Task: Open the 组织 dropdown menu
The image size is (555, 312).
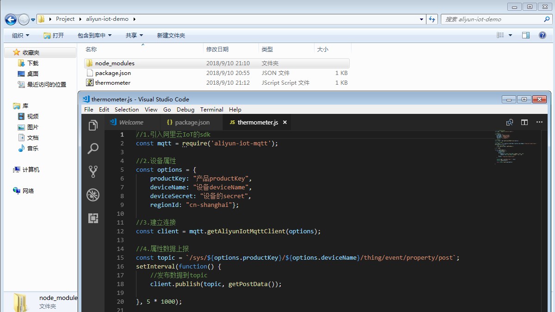Action: (x=20, y=36)
